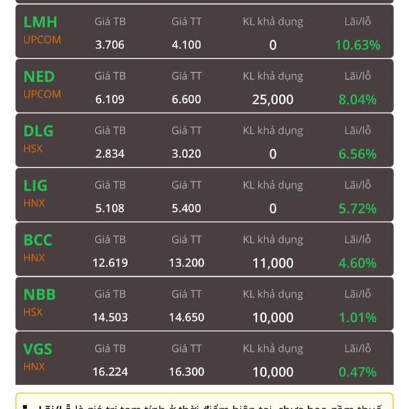Select BCC available volume 11,000
This screenshot has width=409, height=409.
[273, 263]
